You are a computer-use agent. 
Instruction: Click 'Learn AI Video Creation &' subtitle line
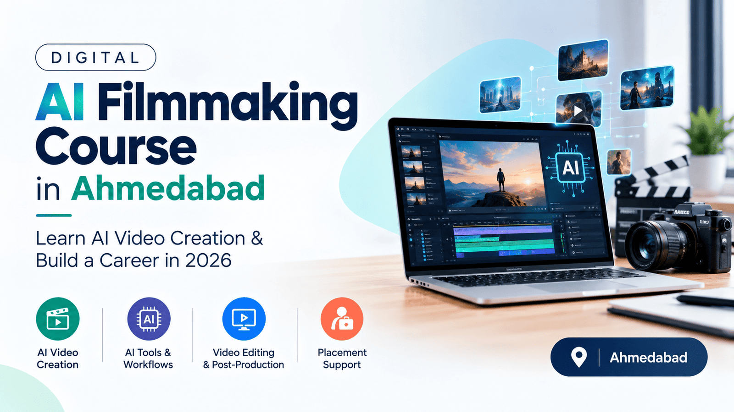click(x=150, y=238)
